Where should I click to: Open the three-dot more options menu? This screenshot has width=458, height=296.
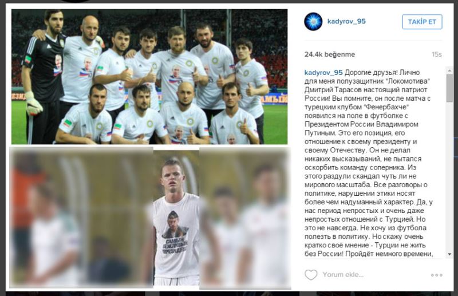click(436, 275)
